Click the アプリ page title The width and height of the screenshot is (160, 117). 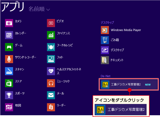tap(13, 7)
